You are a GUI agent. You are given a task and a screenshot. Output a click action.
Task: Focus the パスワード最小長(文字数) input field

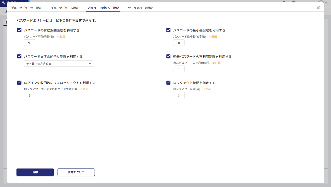click(x=179, y=43)
